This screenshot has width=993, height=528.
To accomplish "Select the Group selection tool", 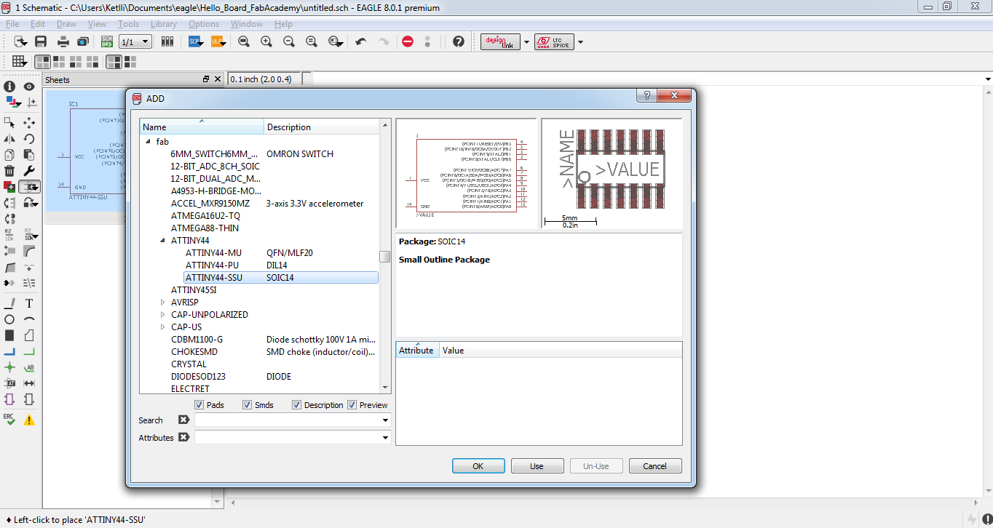I will (x=9, y=122).
